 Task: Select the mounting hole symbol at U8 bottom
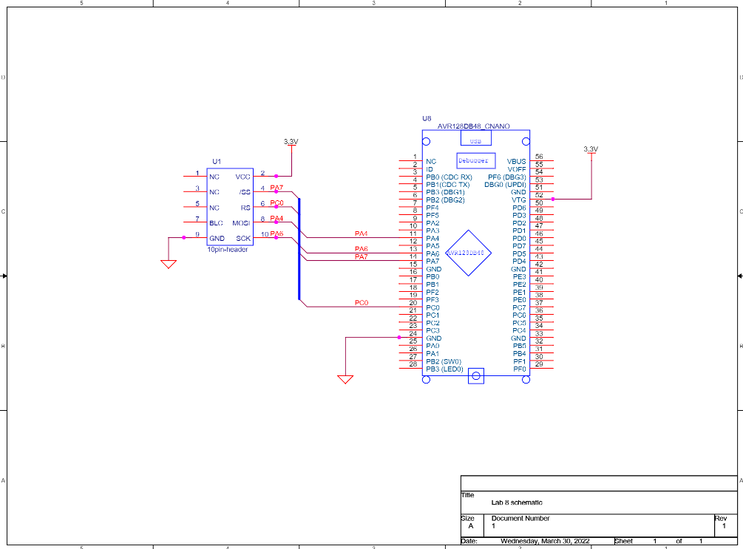pos(475,377)
